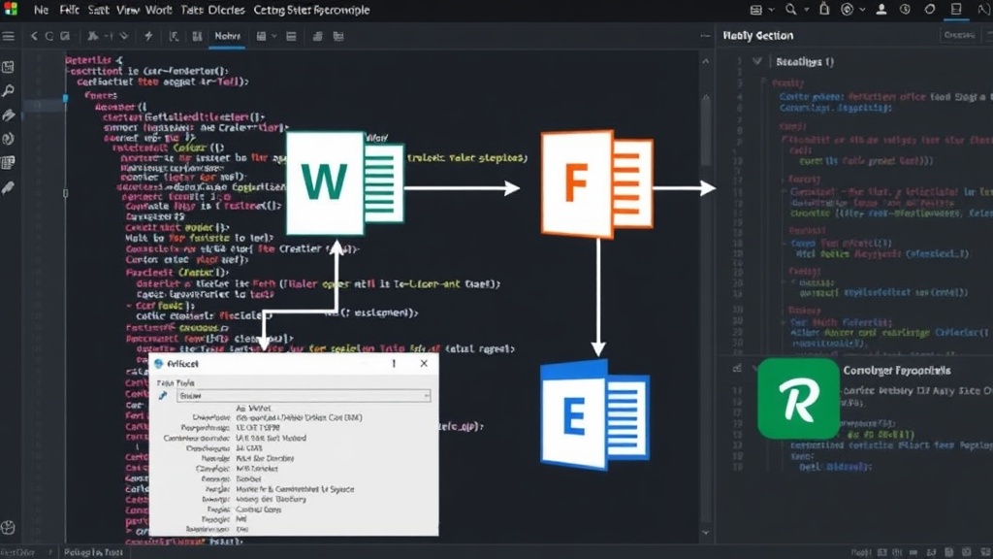
Task: Select the Nohre tab in toolbar
Action: coord(227,36)
